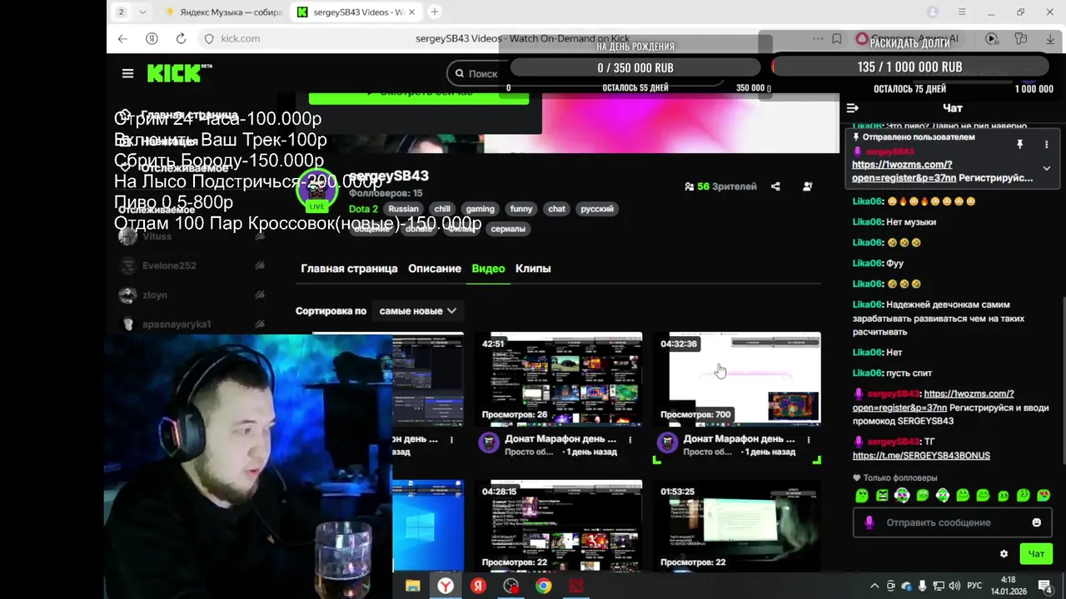Open the самые новые sort dropdown

click(x=418, y=311)
